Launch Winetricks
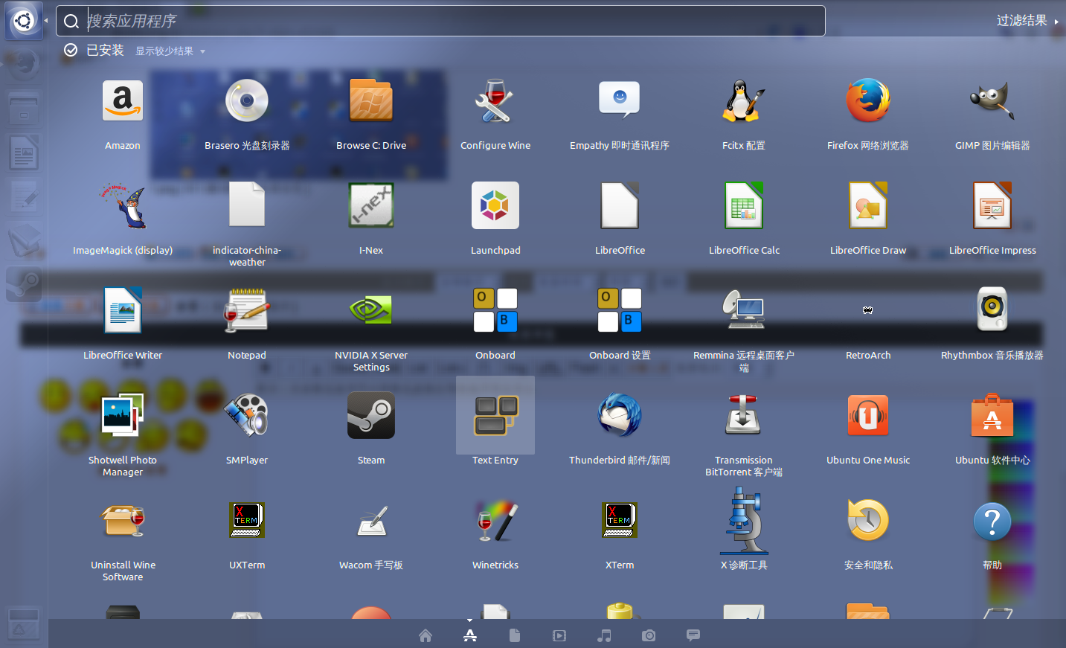The width and height of the screenshot is (1066, 648). pos(495,521)
